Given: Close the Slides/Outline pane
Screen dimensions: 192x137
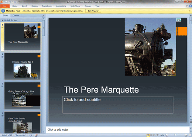Looking at the screenshot, I should (x=43, y=15).
